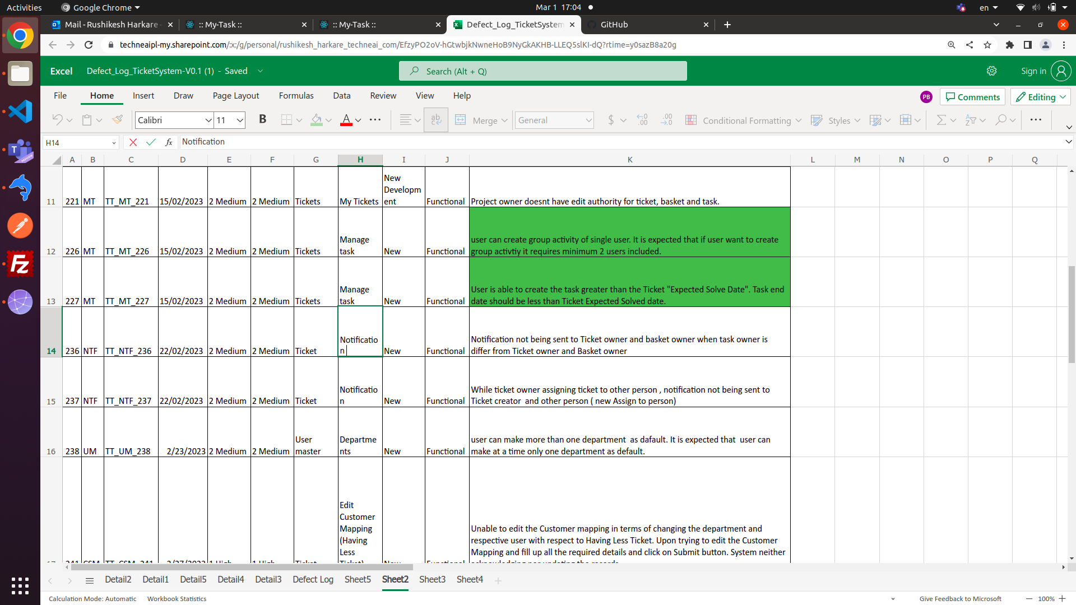Viewport: 1076px width, 605px height.
Task: Toggle Wrap Text button
Action: point(436,120)
